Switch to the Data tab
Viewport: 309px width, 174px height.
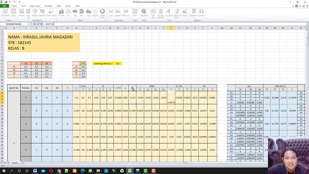pos(59,6)
